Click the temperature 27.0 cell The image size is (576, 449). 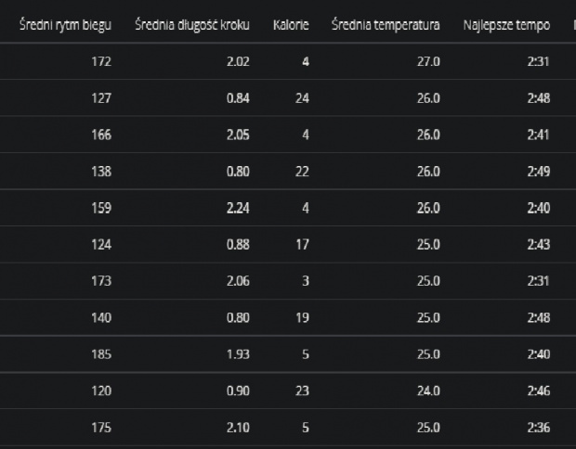[x=428, y=61]
